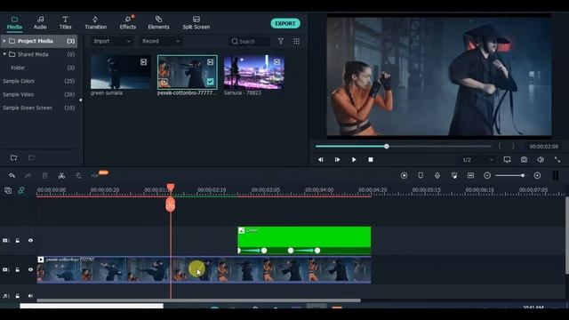Add a marker with shield icon

(x=421, y=176)
